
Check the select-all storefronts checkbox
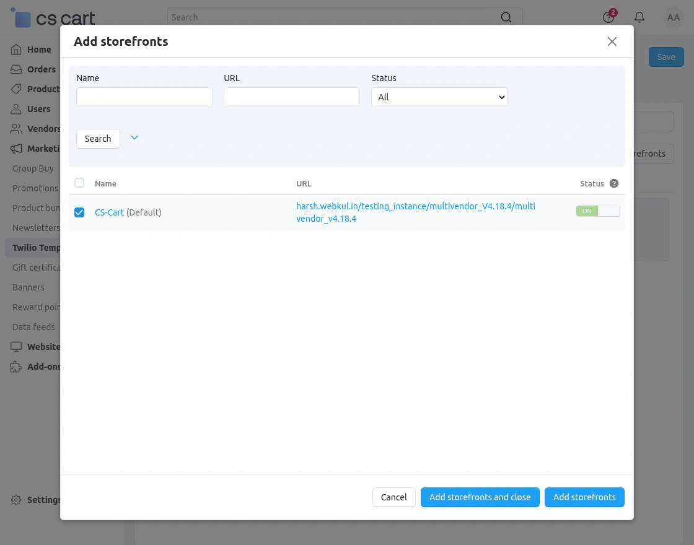(79, 183)
